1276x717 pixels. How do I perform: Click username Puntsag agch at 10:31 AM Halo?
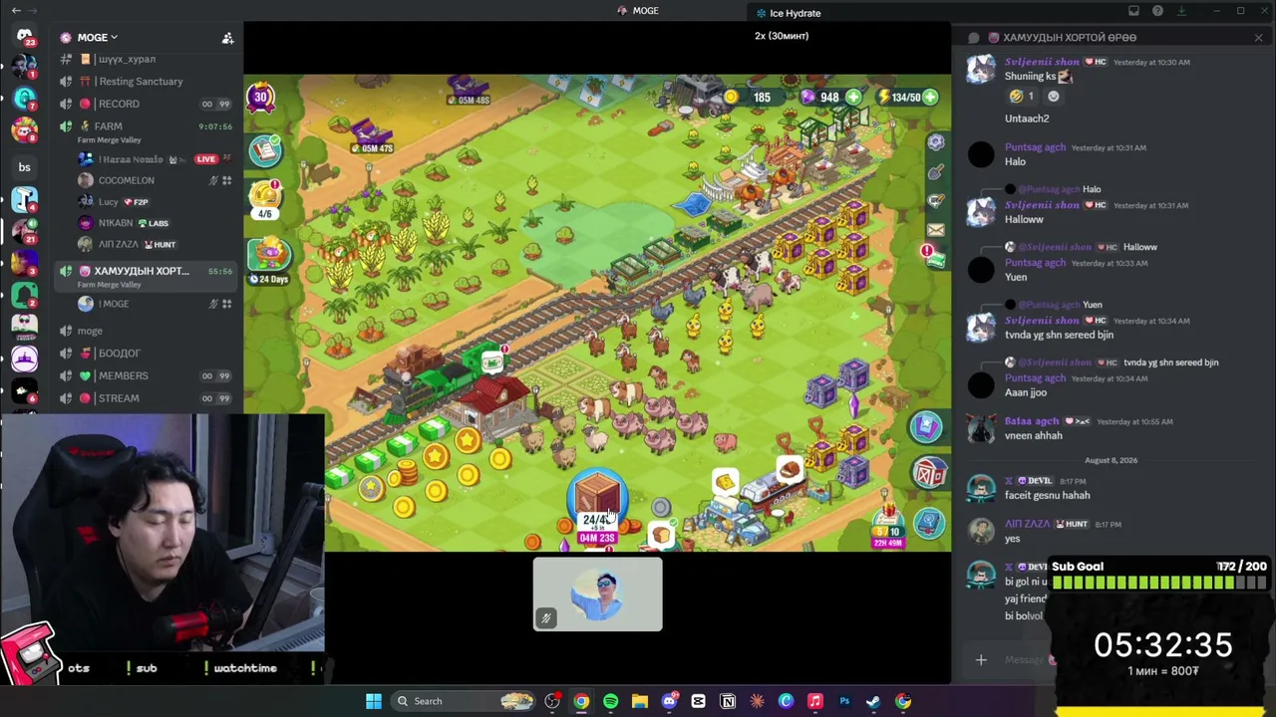(x=1035, y=147)
